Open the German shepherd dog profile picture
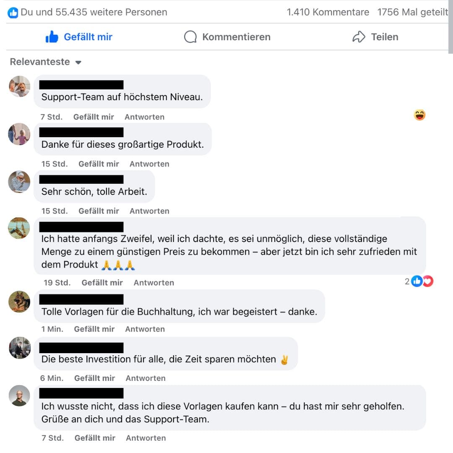This screenshot has height=453, width=453. click(19, 302)
